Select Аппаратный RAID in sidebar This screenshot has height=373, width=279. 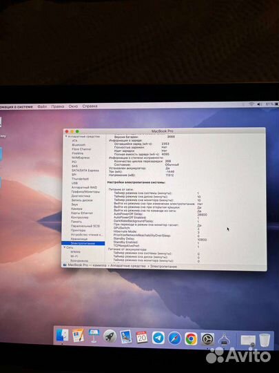(x=84, y=187)
